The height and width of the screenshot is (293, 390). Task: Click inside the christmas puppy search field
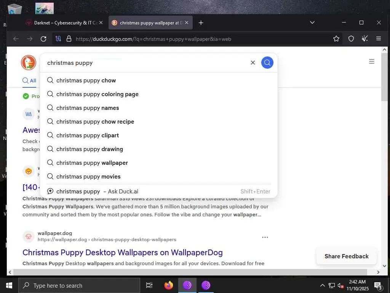(x=147, y=63)
